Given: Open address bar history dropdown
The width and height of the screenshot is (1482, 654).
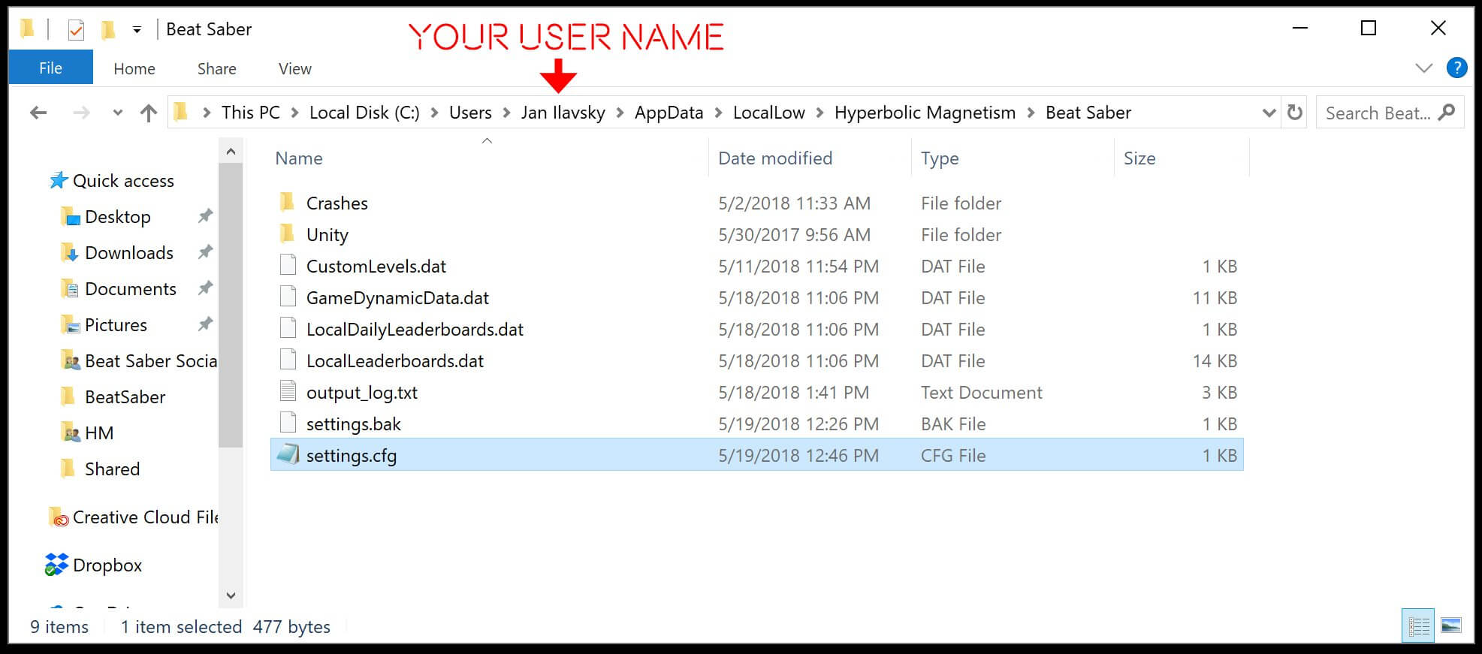Looking at the screenshot, I should pos(1269,113).
